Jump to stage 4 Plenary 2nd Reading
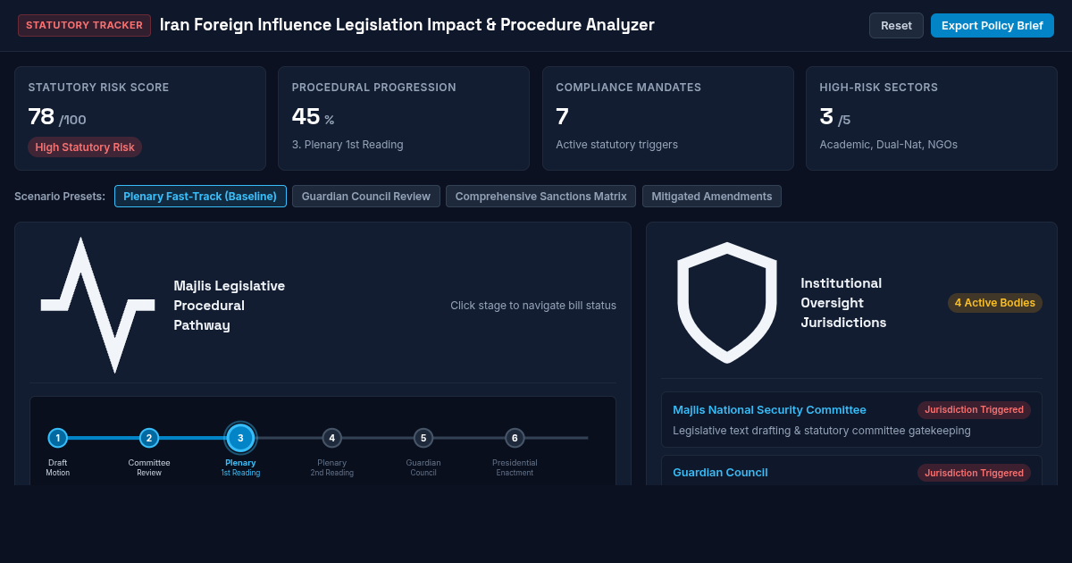This screenshot has height=563, width=1072. tap(331, 438)
